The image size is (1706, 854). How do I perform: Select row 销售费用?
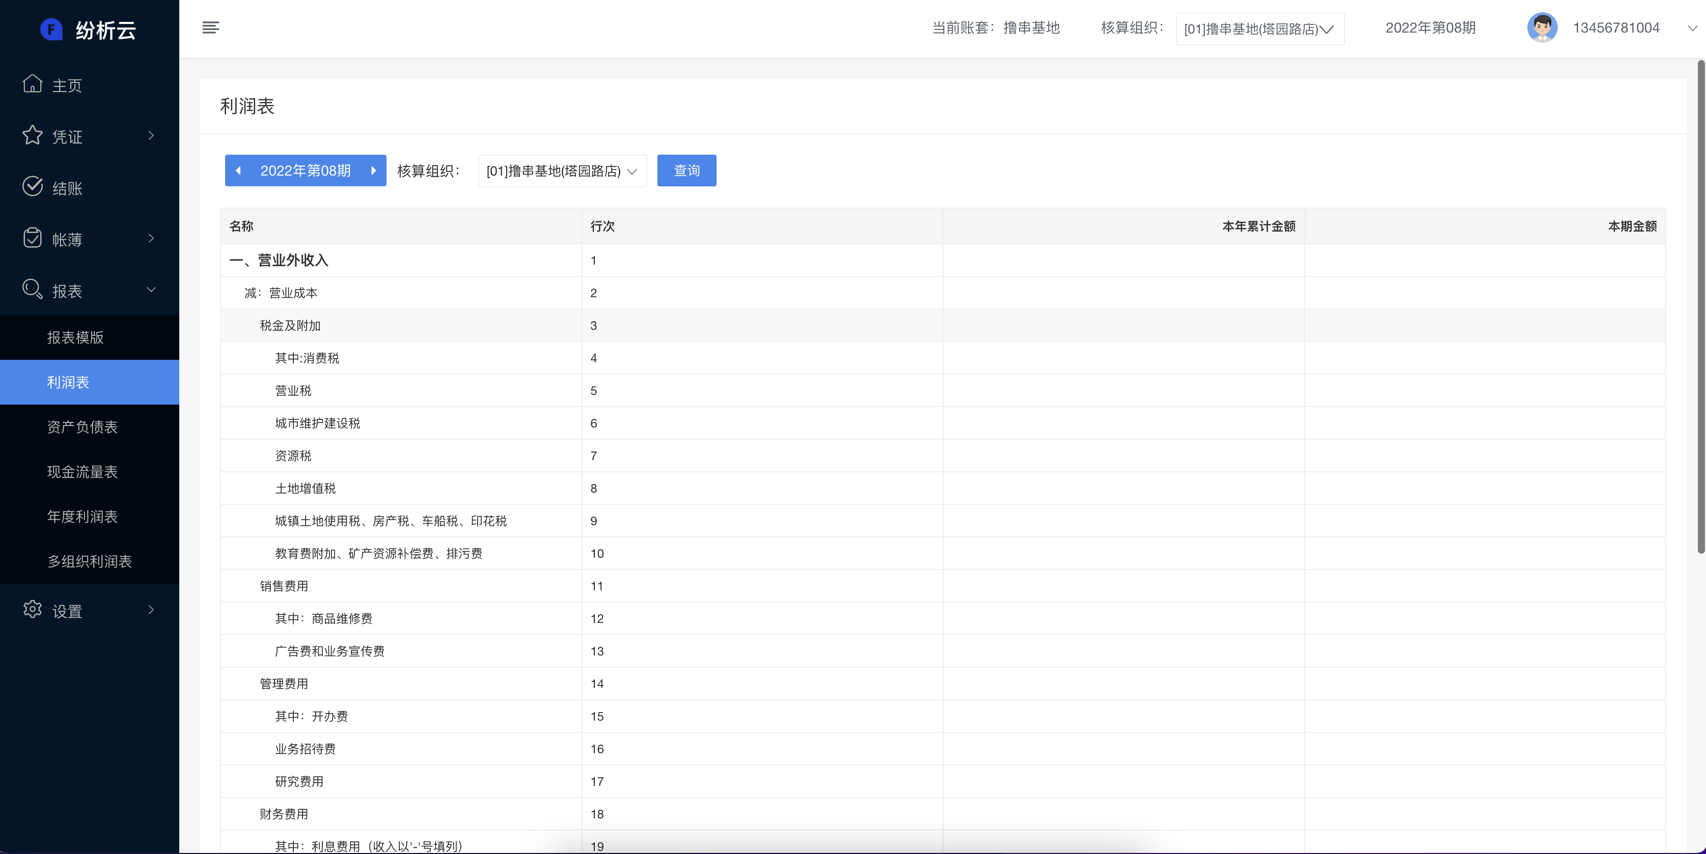[943, 586]
